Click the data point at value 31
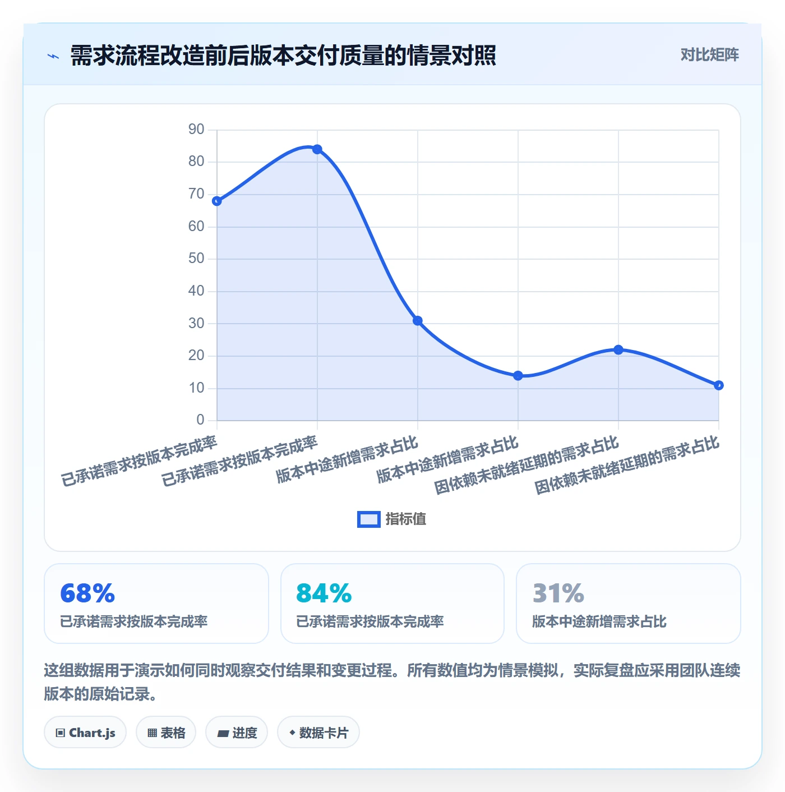Image resolution: width=785 pixels, height=792 pixels. point(418,321)
